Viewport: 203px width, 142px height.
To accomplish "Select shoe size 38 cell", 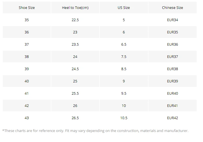I will point(27,57).
